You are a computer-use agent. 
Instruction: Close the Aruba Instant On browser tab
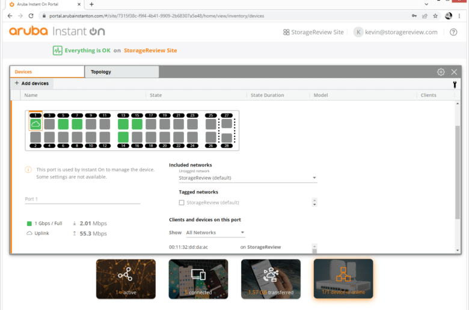(79, 4)
